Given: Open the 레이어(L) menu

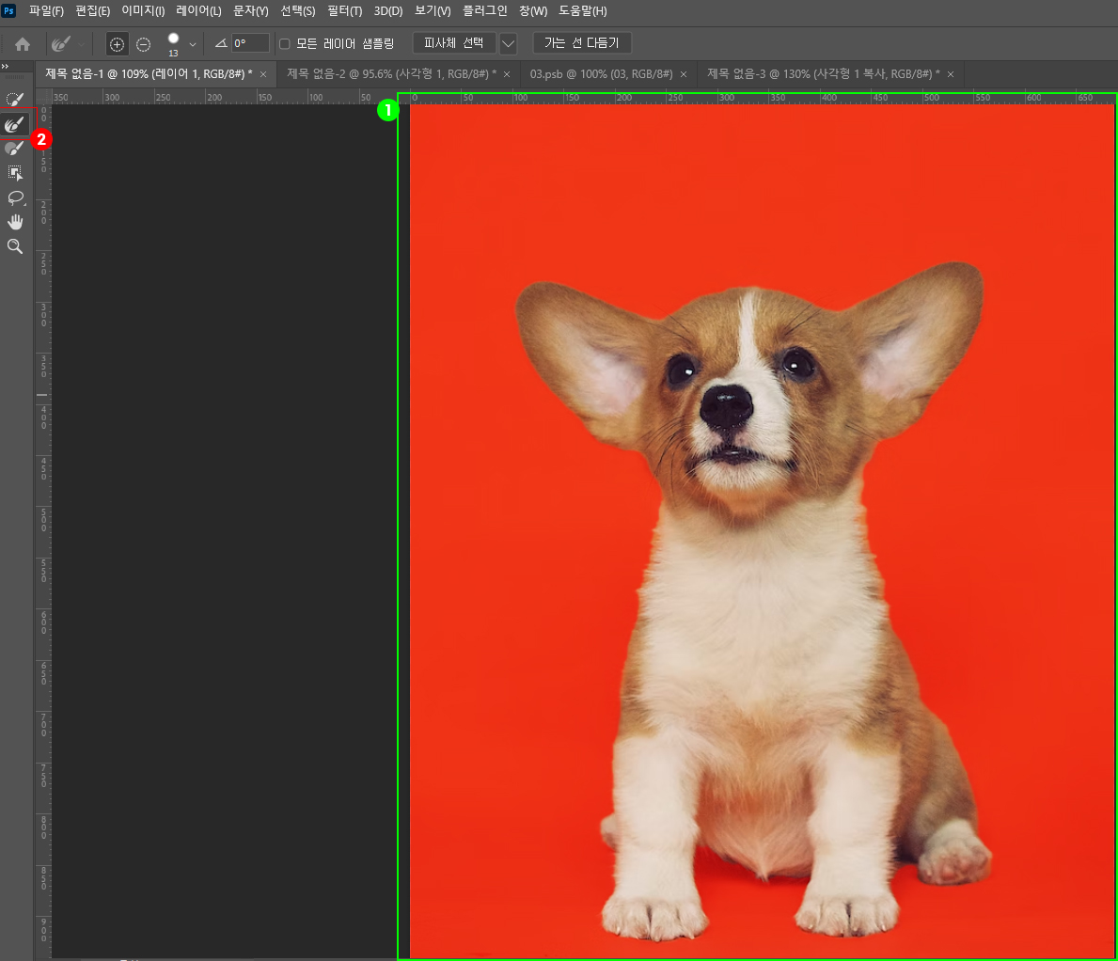Looking at the screenshot, I should [x=198, y=11].
